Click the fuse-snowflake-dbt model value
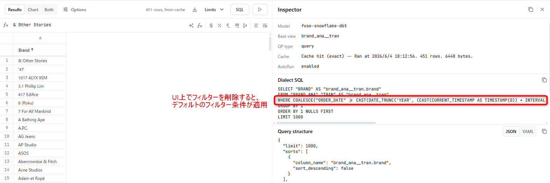 324,26
